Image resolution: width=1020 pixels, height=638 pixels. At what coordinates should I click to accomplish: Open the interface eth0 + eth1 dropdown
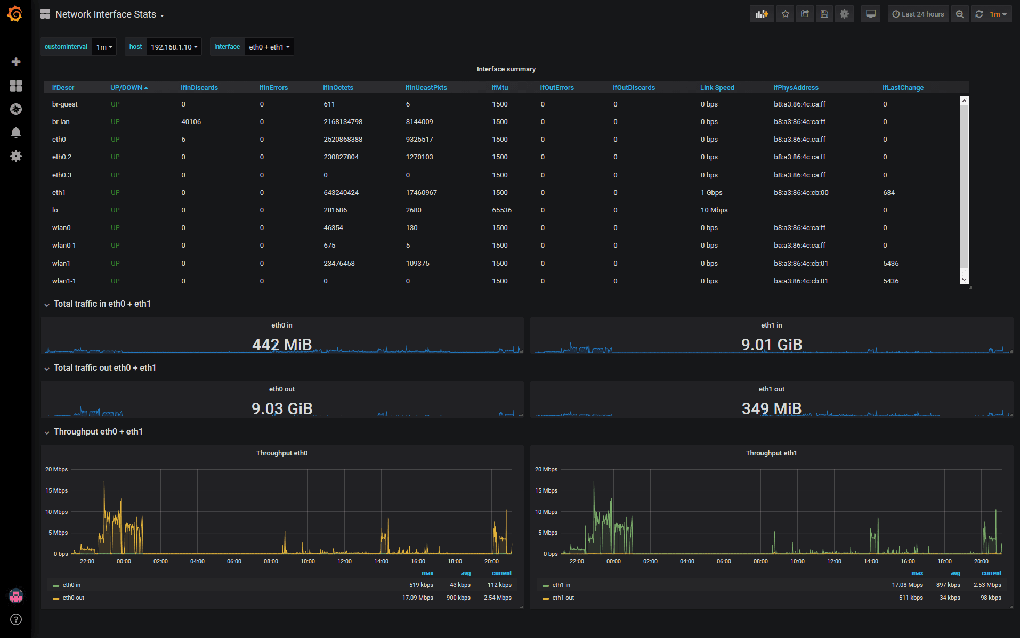[x=269, y=46]
